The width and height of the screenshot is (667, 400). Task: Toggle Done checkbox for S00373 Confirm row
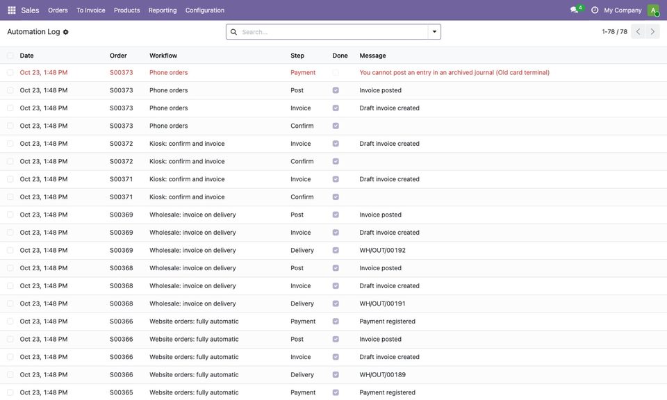tap(336, 126)
